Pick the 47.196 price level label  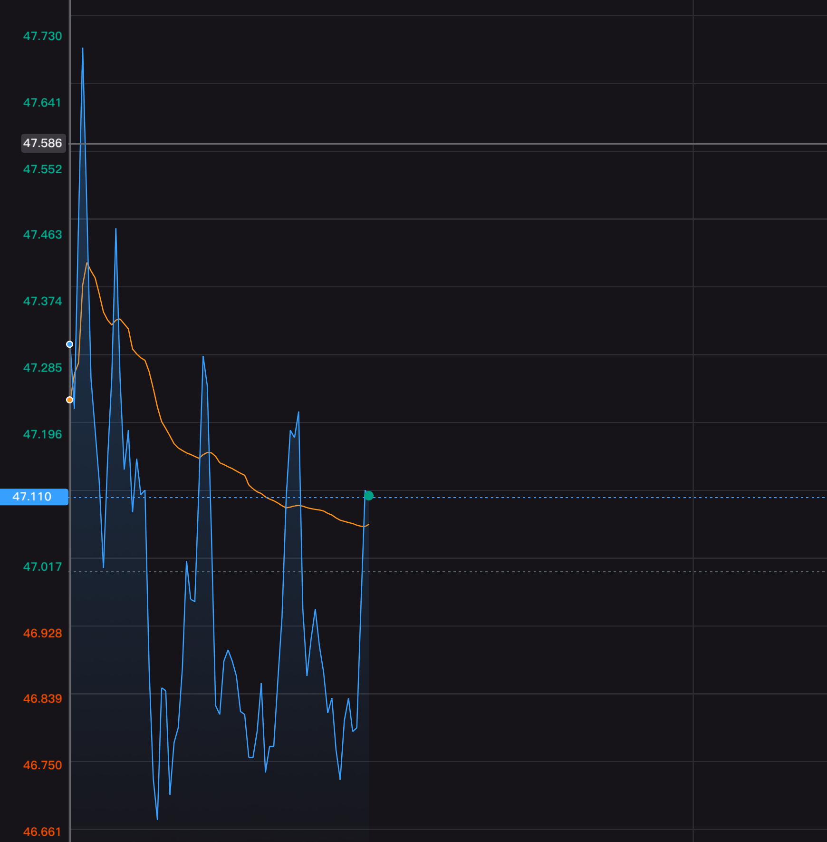43,434
